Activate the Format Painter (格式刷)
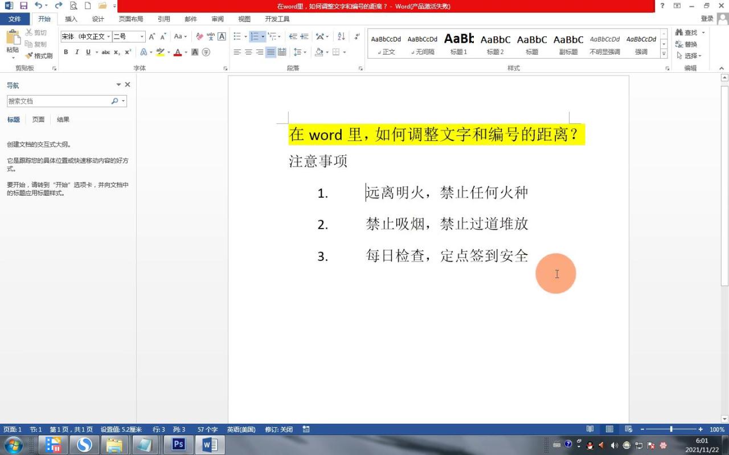The image size is (729, 455). tap(39, 56)
